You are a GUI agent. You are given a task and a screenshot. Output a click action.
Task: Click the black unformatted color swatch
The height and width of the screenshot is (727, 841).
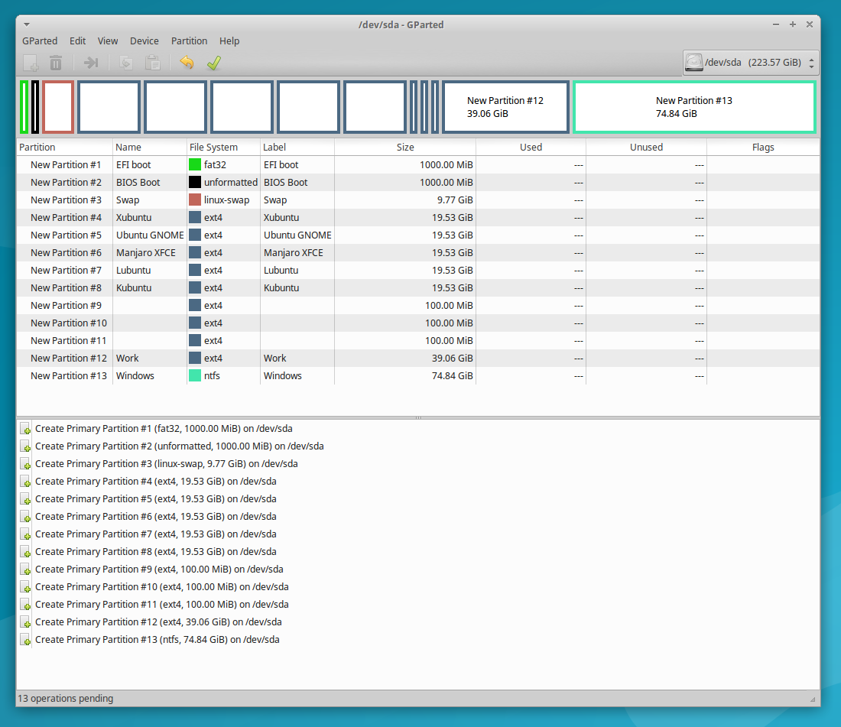(x=195, y=182)
